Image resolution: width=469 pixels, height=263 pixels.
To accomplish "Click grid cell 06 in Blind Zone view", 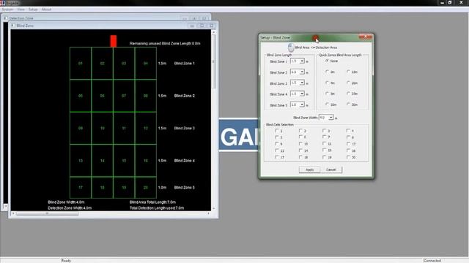I will 103,96.
